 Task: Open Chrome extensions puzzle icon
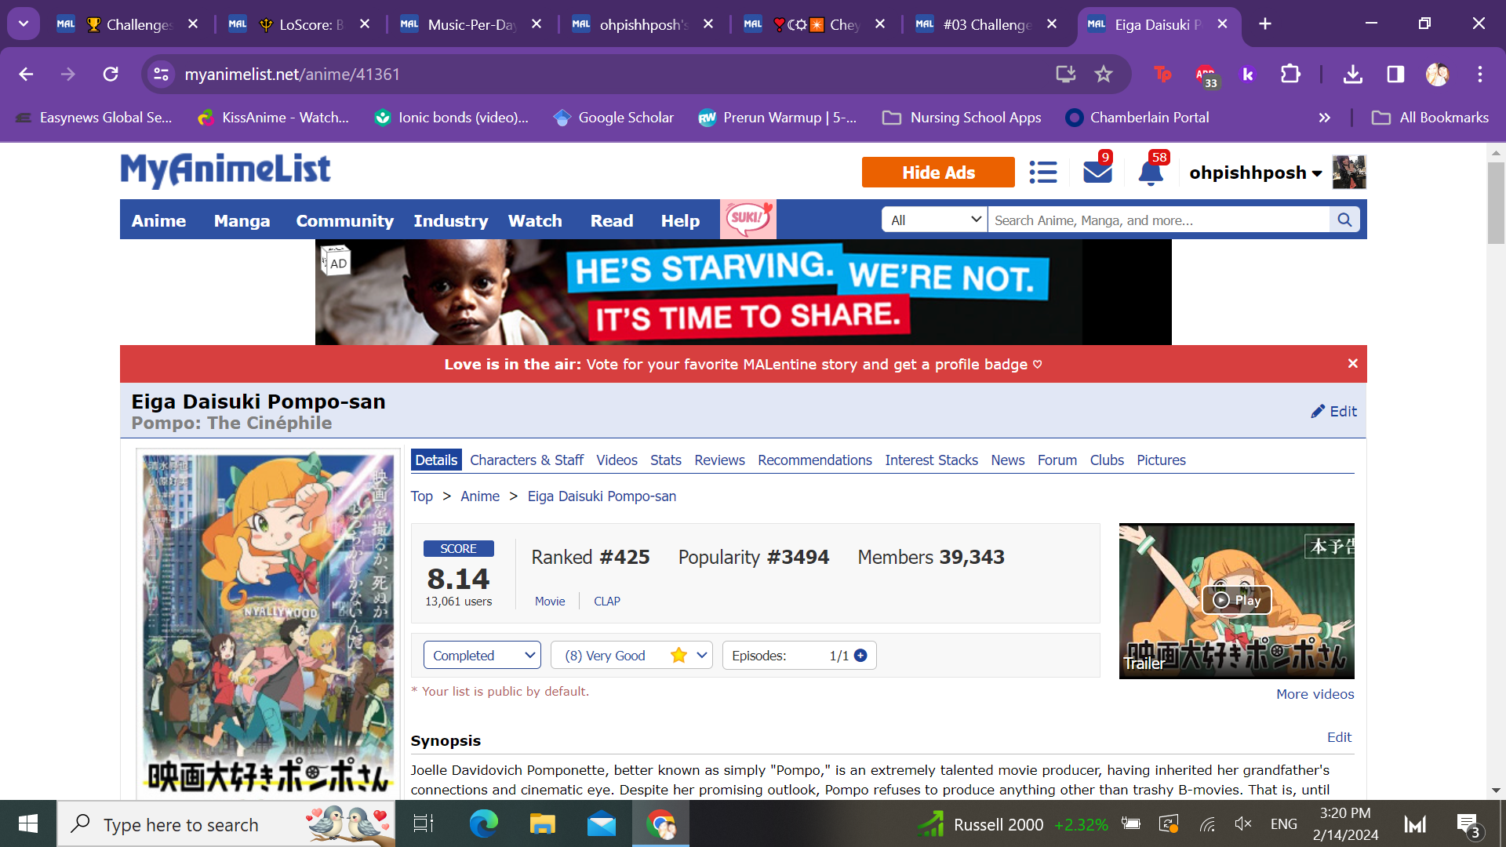pos(1290,75)
